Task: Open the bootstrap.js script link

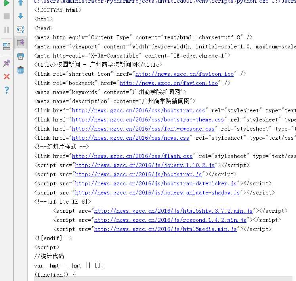Action: (x=138, y=174)
